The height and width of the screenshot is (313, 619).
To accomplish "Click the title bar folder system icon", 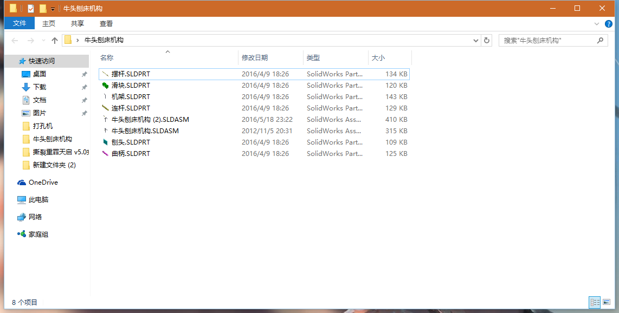I will point(14,8).
